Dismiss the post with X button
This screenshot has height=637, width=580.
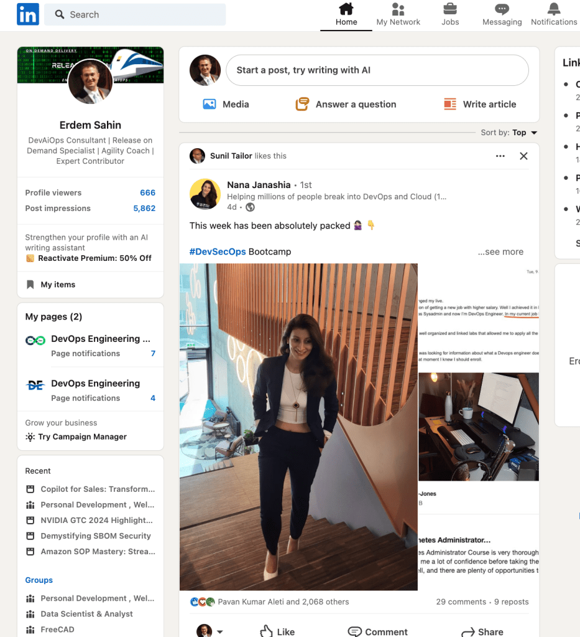(x=523, y=156)
